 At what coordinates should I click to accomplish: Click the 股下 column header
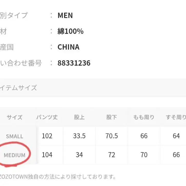pyautogui.click(x=112, y=117)
